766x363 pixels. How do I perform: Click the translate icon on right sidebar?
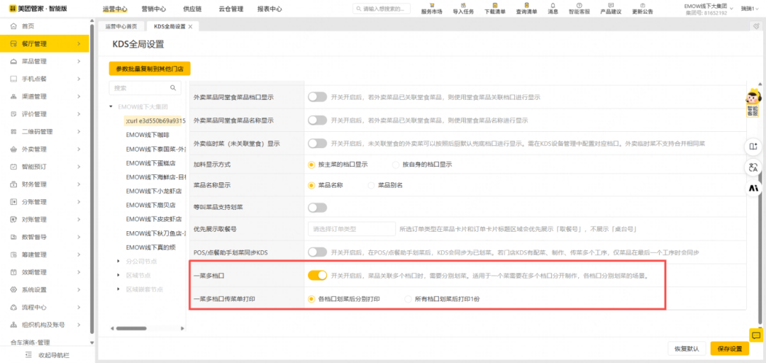click(x=753, y=167)
